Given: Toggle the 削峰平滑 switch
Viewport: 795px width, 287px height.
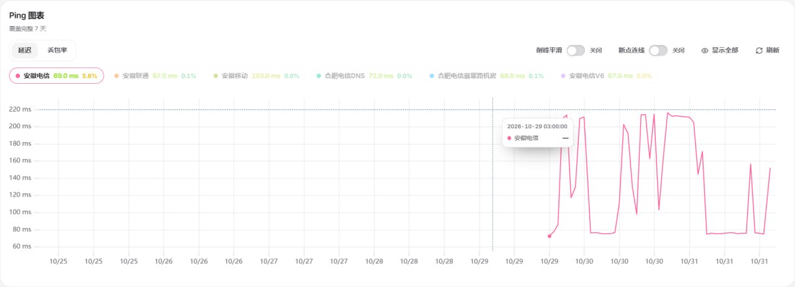Looking at the screenshot, I should [576, 51].
